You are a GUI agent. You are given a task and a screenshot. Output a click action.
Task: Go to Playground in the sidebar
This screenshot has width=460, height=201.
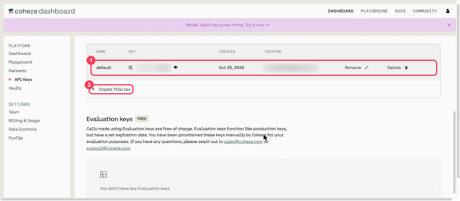20,62
